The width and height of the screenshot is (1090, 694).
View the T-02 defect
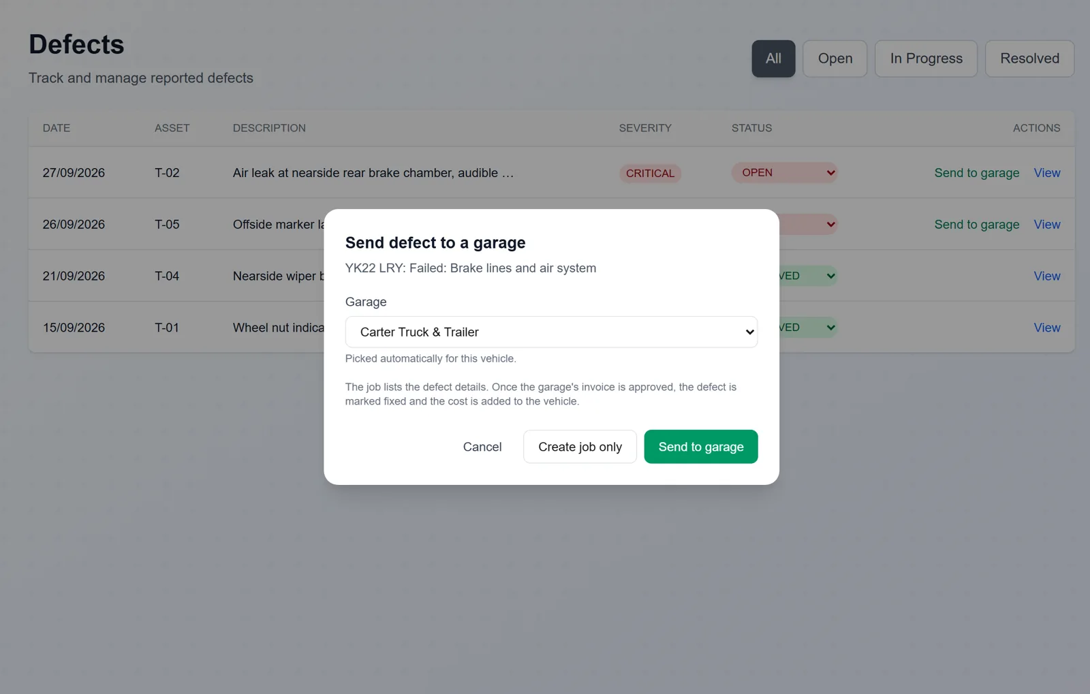(1046, 173)
